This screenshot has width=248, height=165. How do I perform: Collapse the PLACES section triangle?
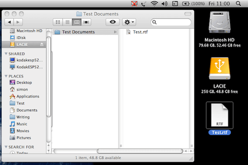pos(6,76)
